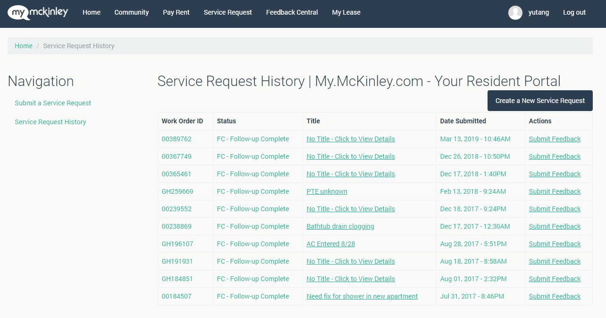
Task: Click the Home breadcrumb link
Action: (24, 46)
